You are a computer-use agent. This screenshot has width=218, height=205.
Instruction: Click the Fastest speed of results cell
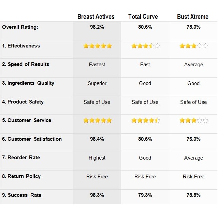click(x=97, y=65)
